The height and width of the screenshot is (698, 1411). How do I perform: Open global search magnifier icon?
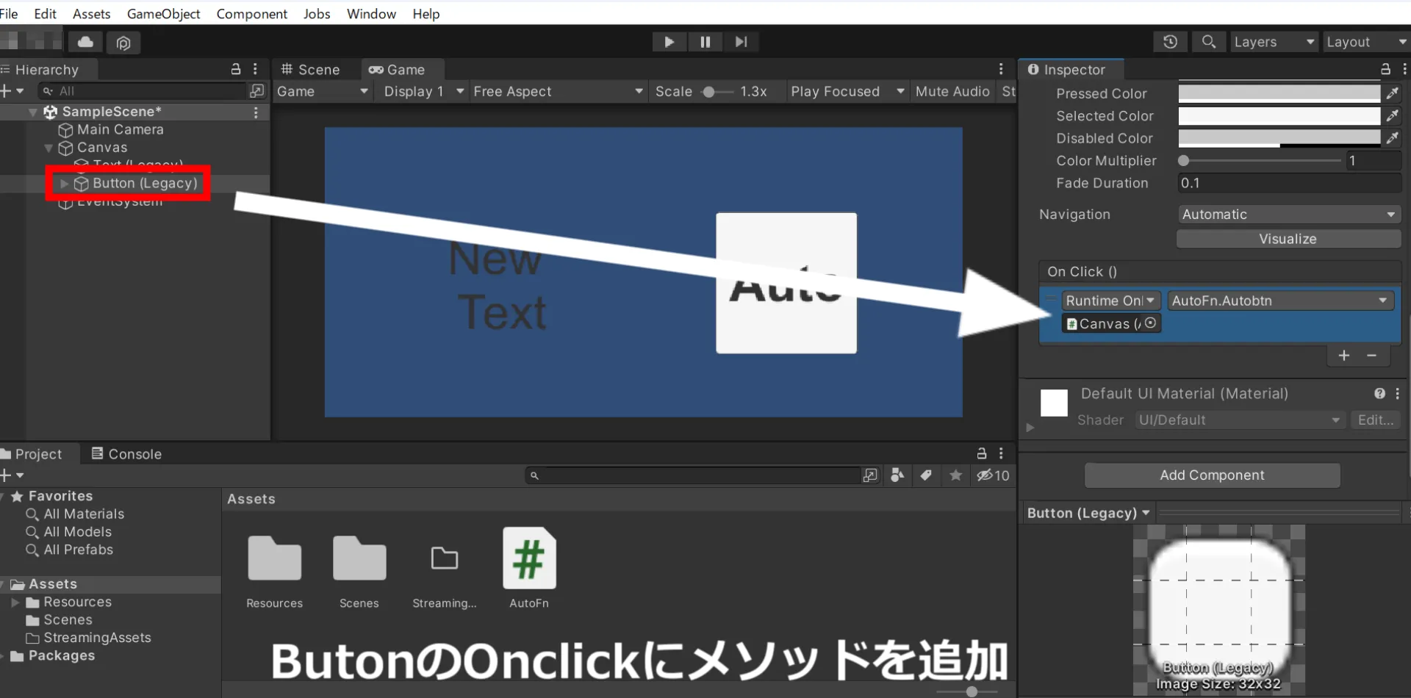(x=1208, y=42)
